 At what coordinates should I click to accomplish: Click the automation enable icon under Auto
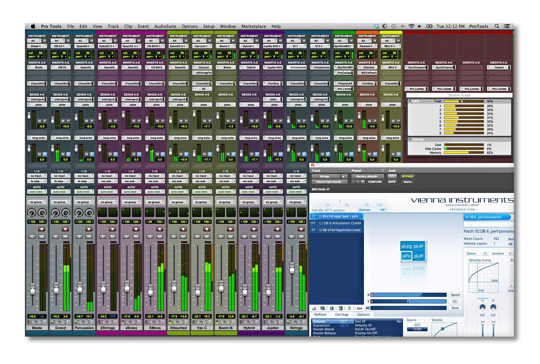tap(392, 176)
